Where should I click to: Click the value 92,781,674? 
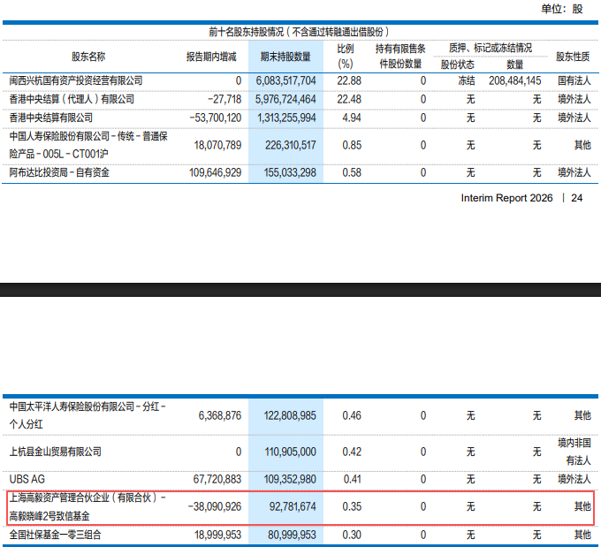[x=293, y=506]
